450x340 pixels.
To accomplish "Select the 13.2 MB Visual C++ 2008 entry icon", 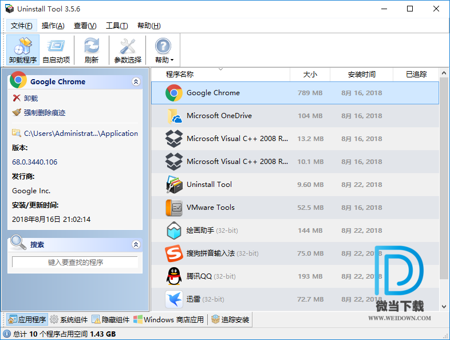I will point(174,139).
